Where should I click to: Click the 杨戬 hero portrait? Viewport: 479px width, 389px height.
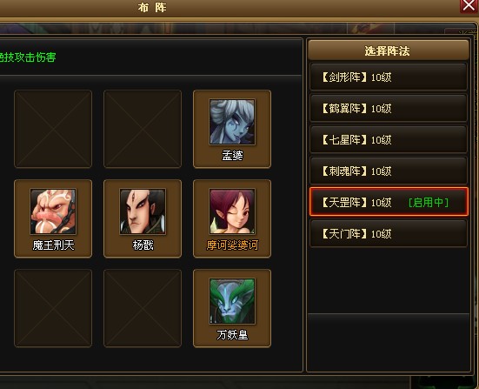143,211
